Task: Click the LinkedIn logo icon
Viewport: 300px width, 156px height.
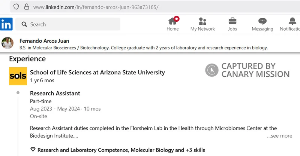Action: point(6,24)
